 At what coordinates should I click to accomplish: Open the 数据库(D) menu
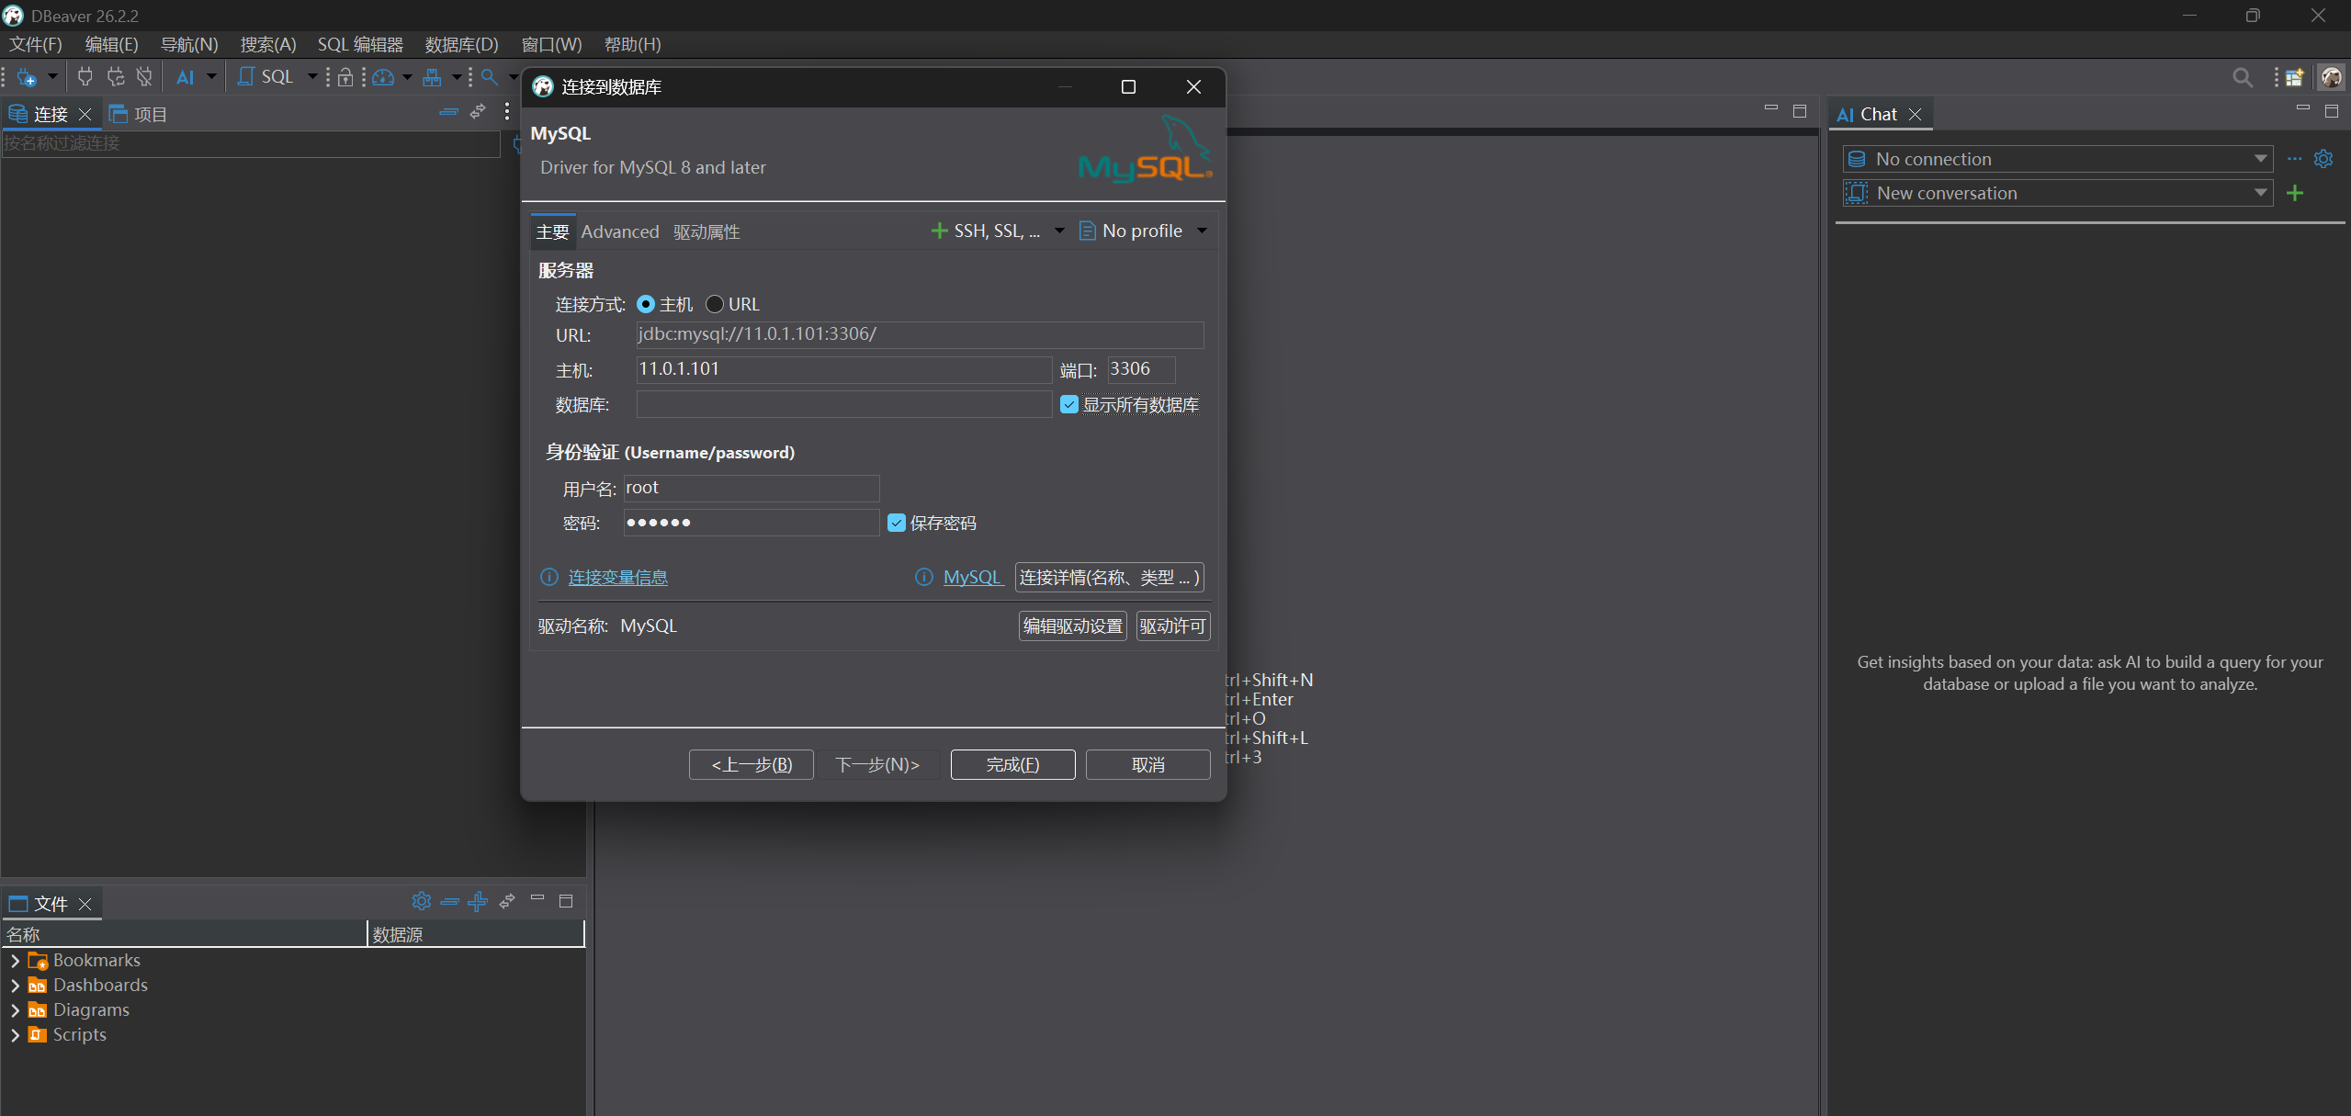coord(461,44)
